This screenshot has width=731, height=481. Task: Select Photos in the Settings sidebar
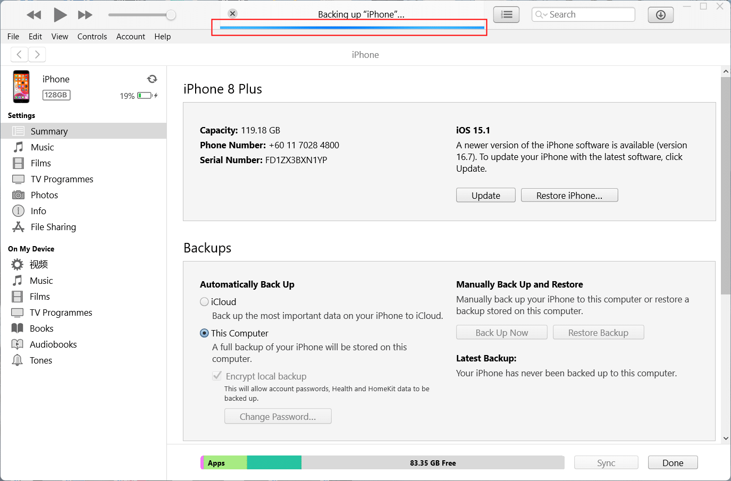(x=83, y=195)
